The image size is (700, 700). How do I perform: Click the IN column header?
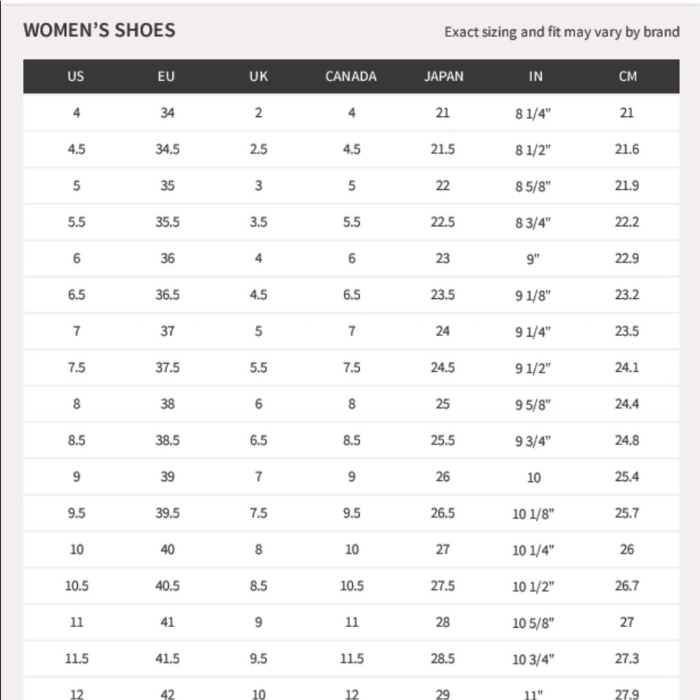[535, 76]
